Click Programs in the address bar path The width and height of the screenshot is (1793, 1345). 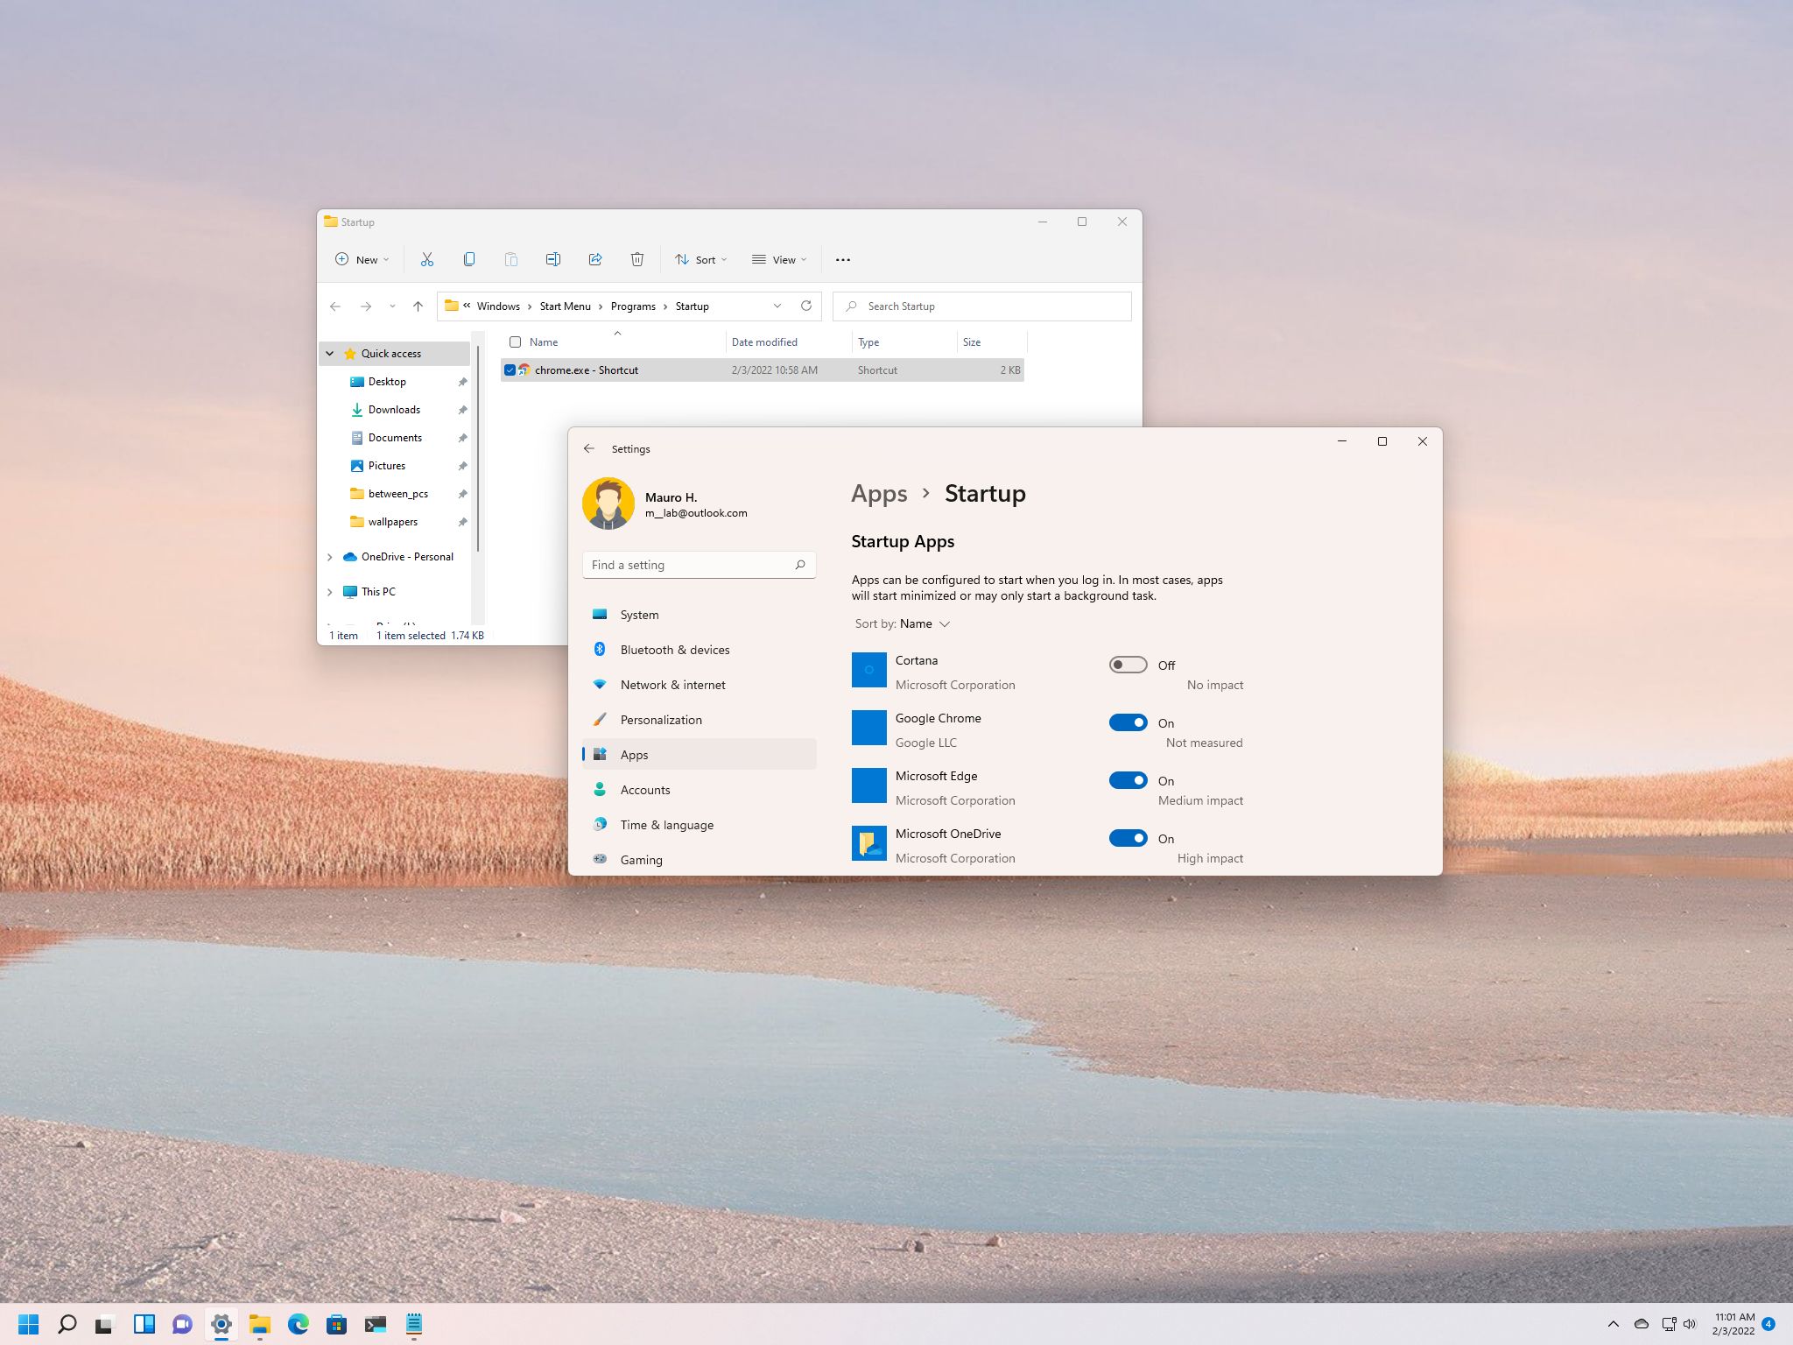(x=633, y=306)
